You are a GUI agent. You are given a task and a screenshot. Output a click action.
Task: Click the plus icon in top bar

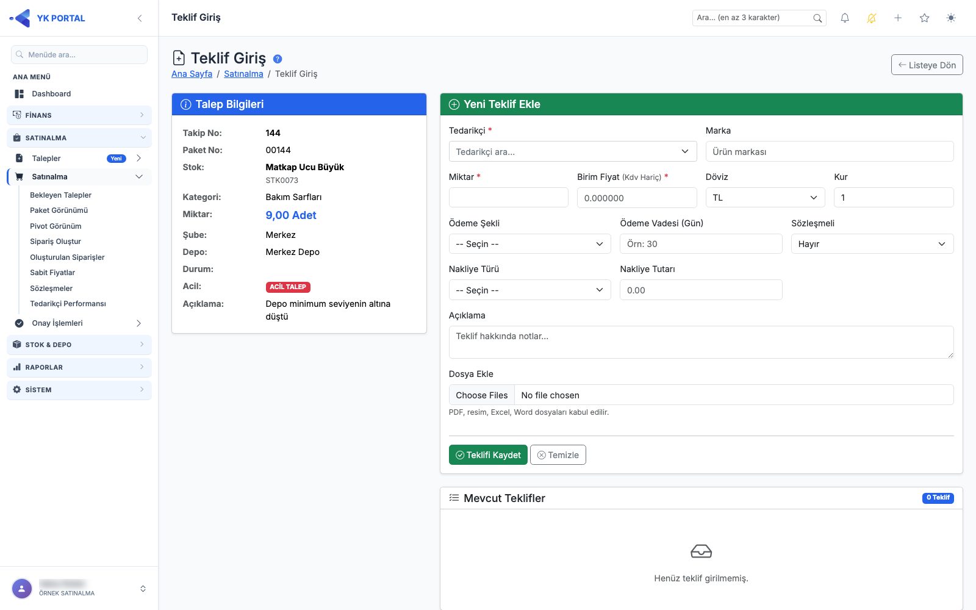[x=898, y=18]
